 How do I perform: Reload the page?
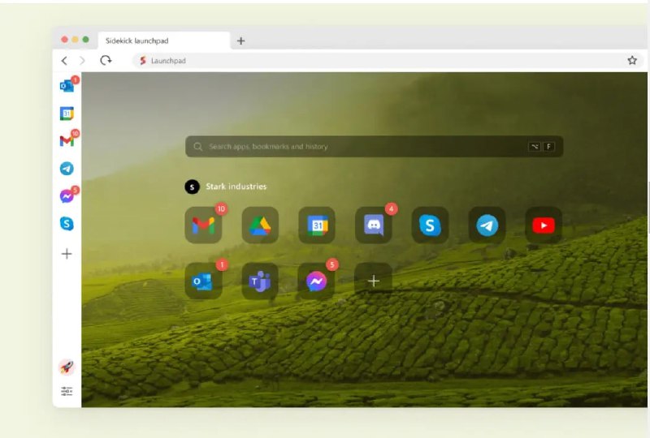pyautogui.click(x=106, y=61)
